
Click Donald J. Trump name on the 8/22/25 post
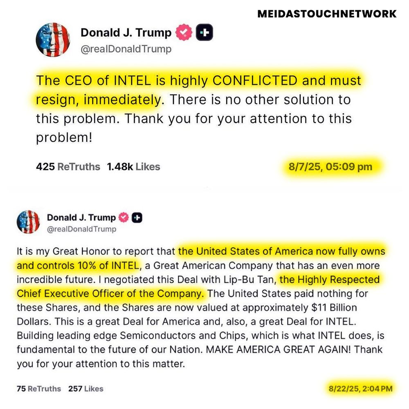[x=81, y=218]
